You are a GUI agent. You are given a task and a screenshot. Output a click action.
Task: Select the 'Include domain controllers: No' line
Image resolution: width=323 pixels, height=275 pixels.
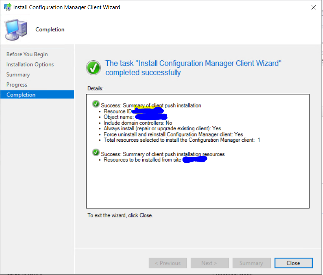(x=138, y=123)
